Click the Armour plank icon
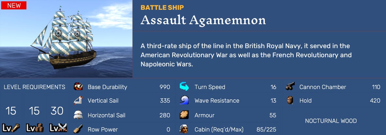 [x=184, y=115]
